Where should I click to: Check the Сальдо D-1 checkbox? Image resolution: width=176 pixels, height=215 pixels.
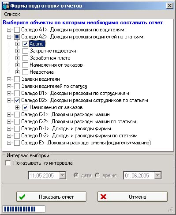tap(17, 128)
